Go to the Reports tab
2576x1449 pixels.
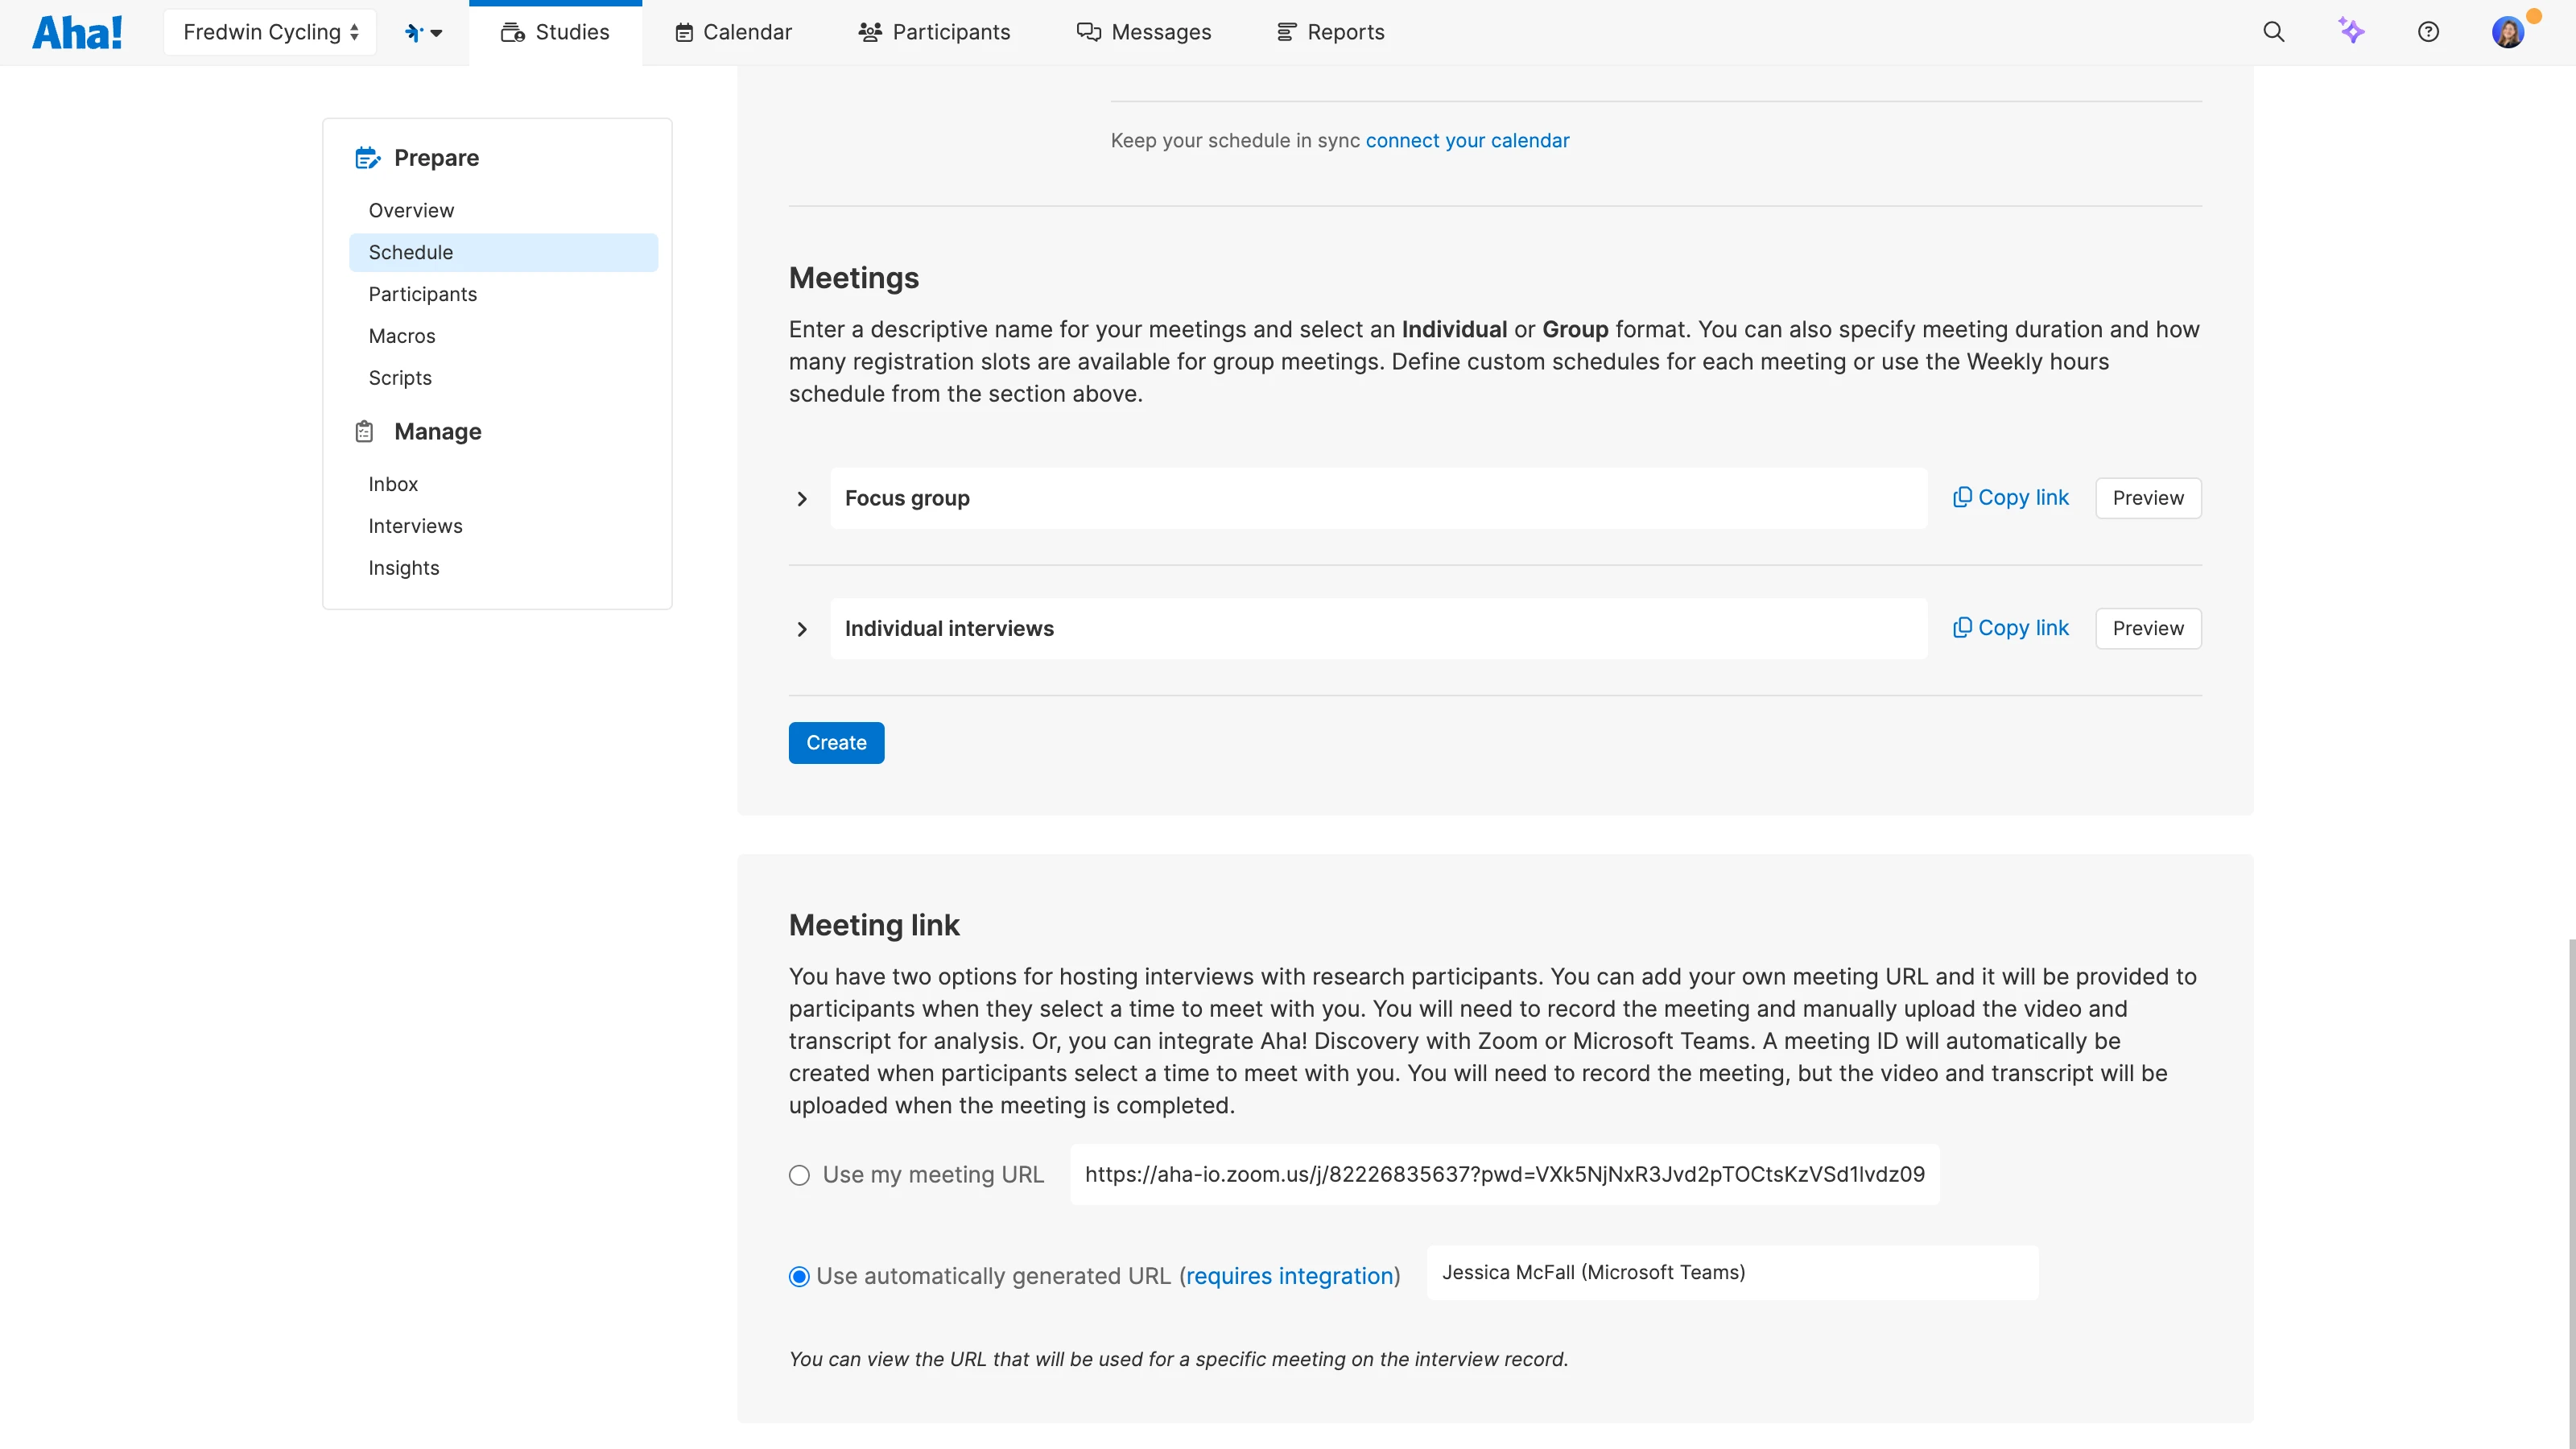click(1330, 32)
